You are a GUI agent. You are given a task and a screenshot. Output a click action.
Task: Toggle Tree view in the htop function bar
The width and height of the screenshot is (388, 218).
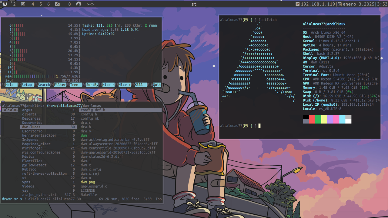point(76,85)
